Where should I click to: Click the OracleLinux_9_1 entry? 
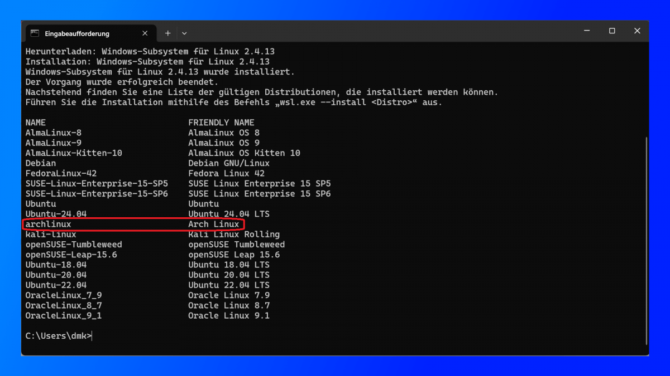coord(64,316)
